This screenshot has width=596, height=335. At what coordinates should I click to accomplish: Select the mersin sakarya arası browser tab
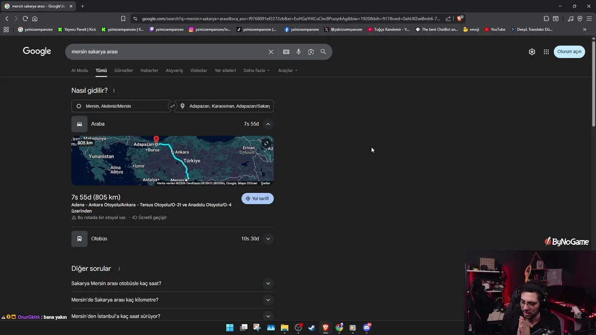point(38,6)
